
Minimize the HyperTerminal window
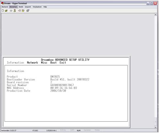pos(148,3)
